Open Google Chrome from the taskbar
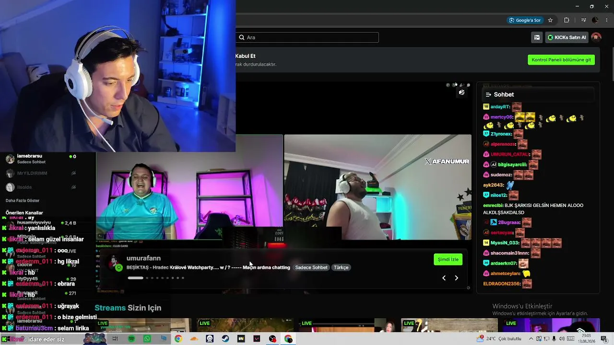This screenshot has width=614, height=345. click(x=178, y=339)
